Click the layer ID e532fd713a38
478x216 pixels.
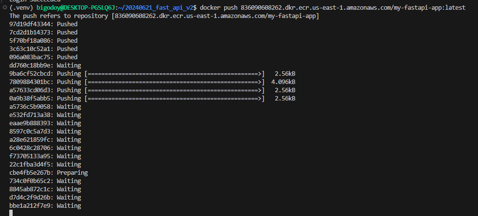31,115
